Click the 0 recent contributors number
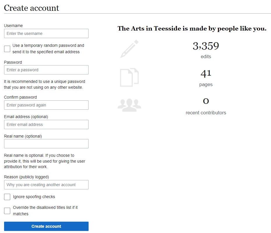 pyautogui.click(x=206, y=101)
